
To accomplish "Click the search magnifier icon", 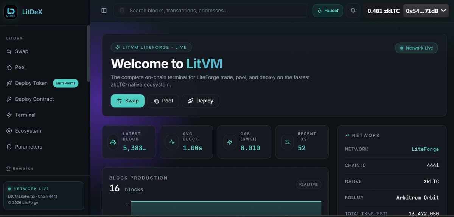I will coord(122,11).
